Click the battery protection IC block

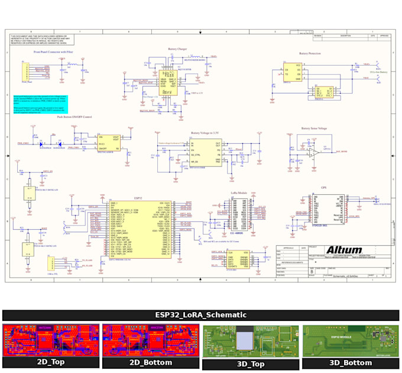pos(293,72)
